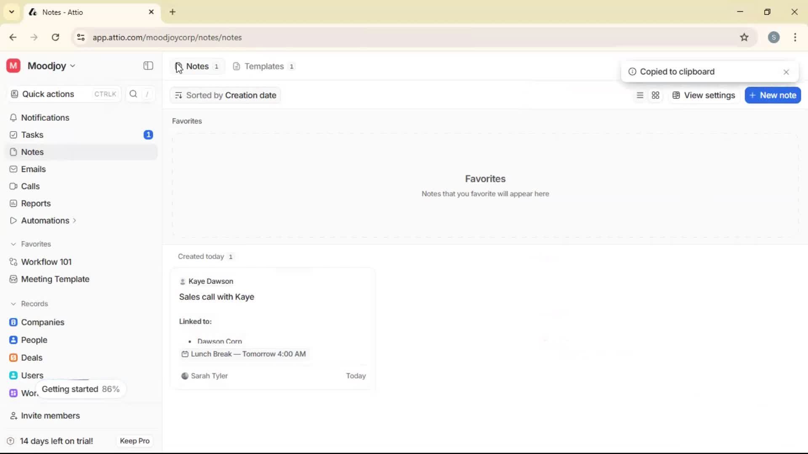This screenshot has height=454, width=808.
Task: Collapse the sidebar panel
Action: pos(148,66)
